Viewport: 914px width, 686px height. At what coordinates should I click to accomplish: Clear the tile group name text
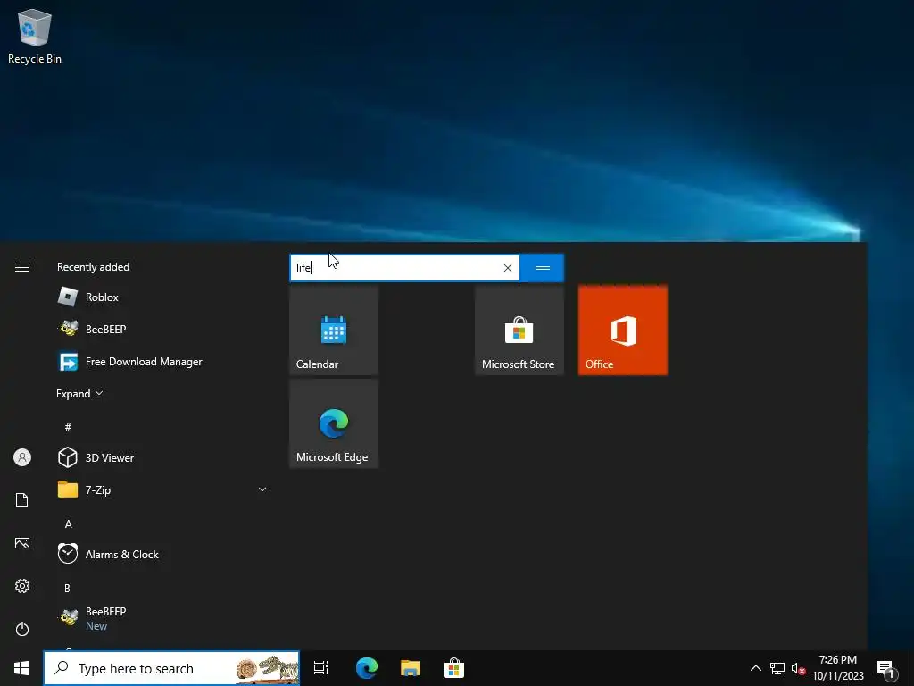point(508,268)
